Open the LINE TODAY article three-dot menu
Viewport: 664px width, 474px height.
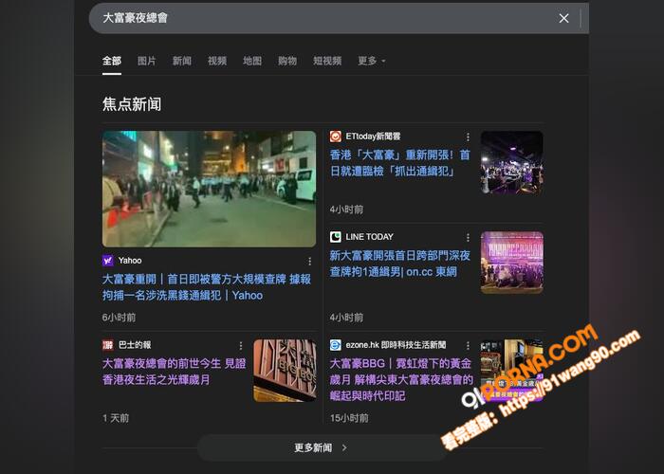(468, 237)
